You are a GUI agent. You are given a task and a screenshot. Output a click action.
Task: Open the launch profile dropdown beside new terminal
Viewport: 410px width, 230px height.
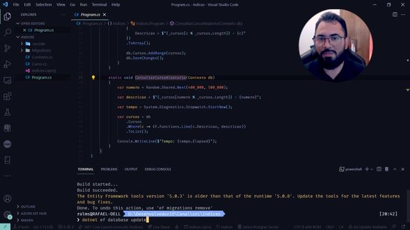click(x=372, y=169)
